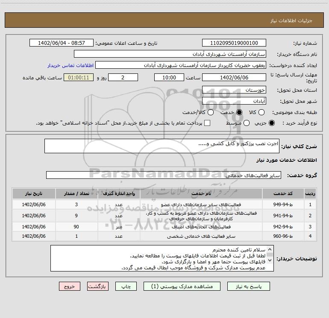
Task: Select the جزیی purchase type radio
Action: click(271, 123)
